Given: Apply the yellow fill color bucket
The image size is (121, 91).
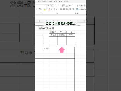Looking at the screenshot, I should (x=45, y=9).
